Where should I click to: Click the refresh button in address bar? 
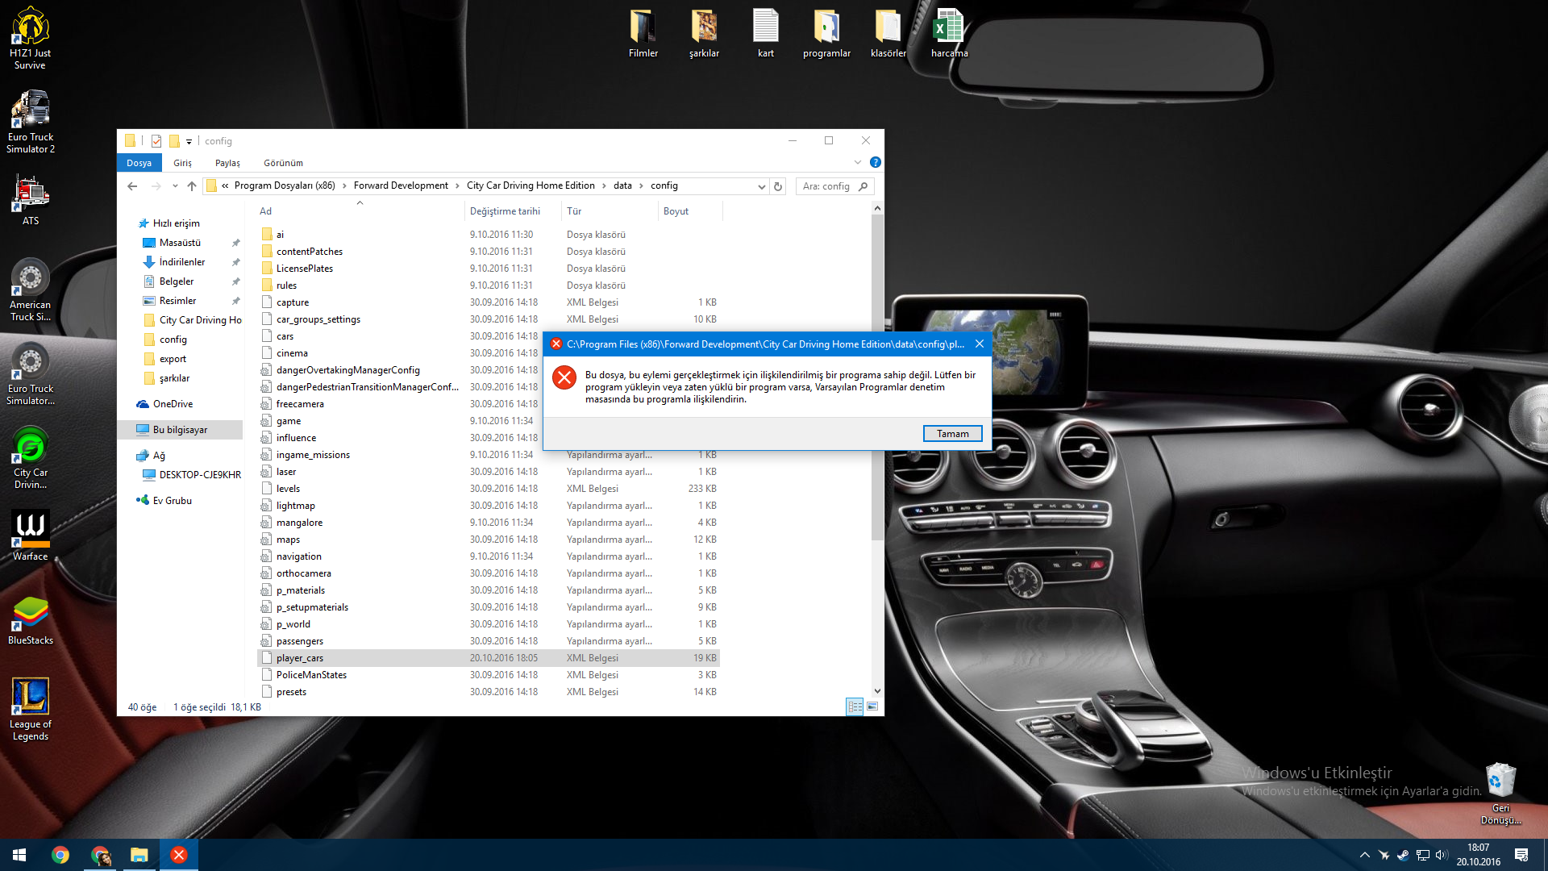pos(778,186)
